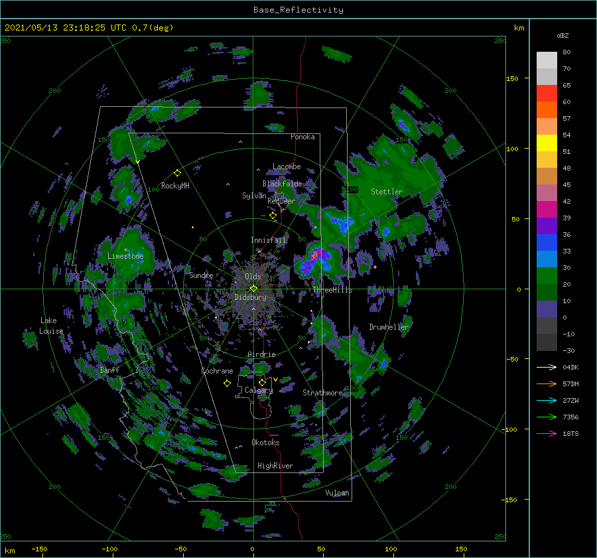The height and width of the screenshot is (558, 597).
Task: Select the cyan 27ZW arrow icon
Action: (x=547, y=400)
